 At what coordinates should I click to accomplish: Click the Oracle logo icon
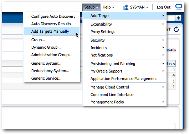179,7
